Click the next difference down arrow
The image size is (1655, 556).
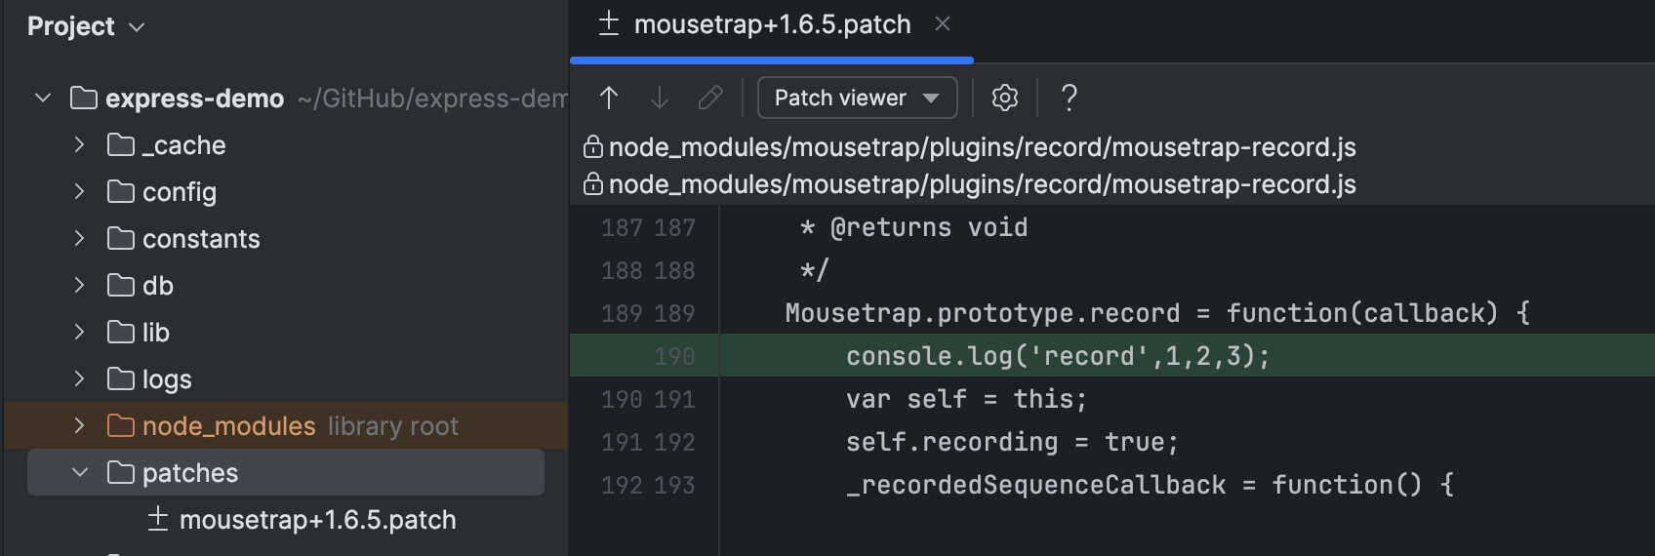[660, 98]
